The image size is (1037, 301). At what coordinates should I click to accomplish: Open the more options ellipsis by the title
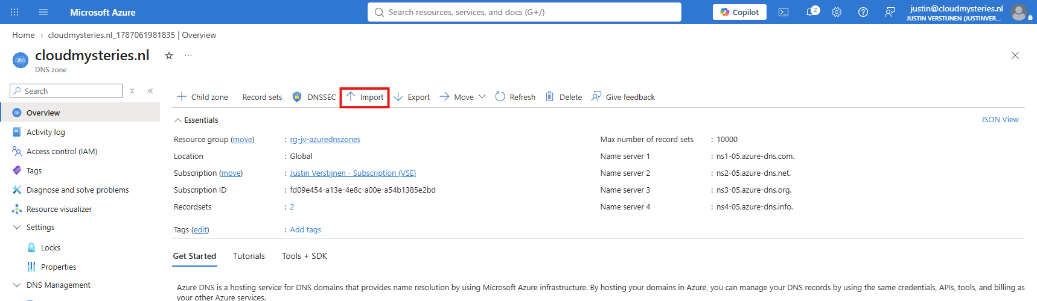(x=188, y=55)
